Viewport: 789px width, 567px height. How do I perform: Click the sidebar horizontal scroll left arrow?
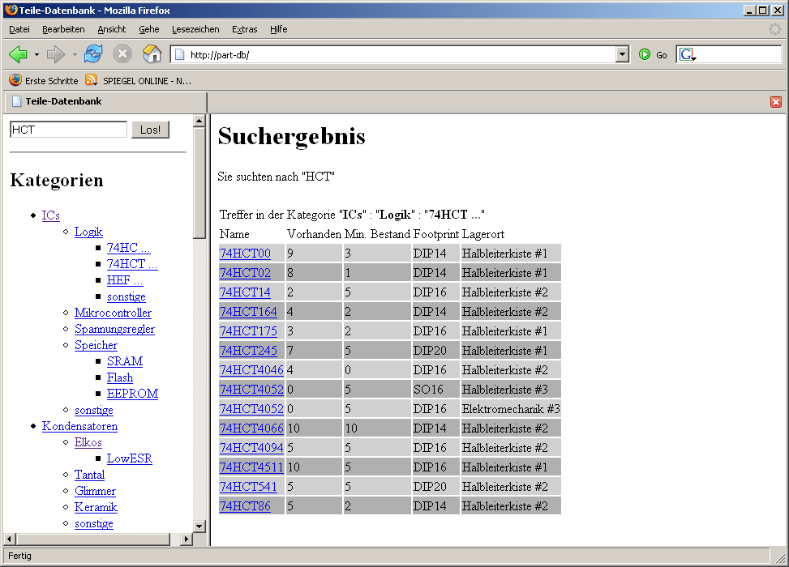10,539
